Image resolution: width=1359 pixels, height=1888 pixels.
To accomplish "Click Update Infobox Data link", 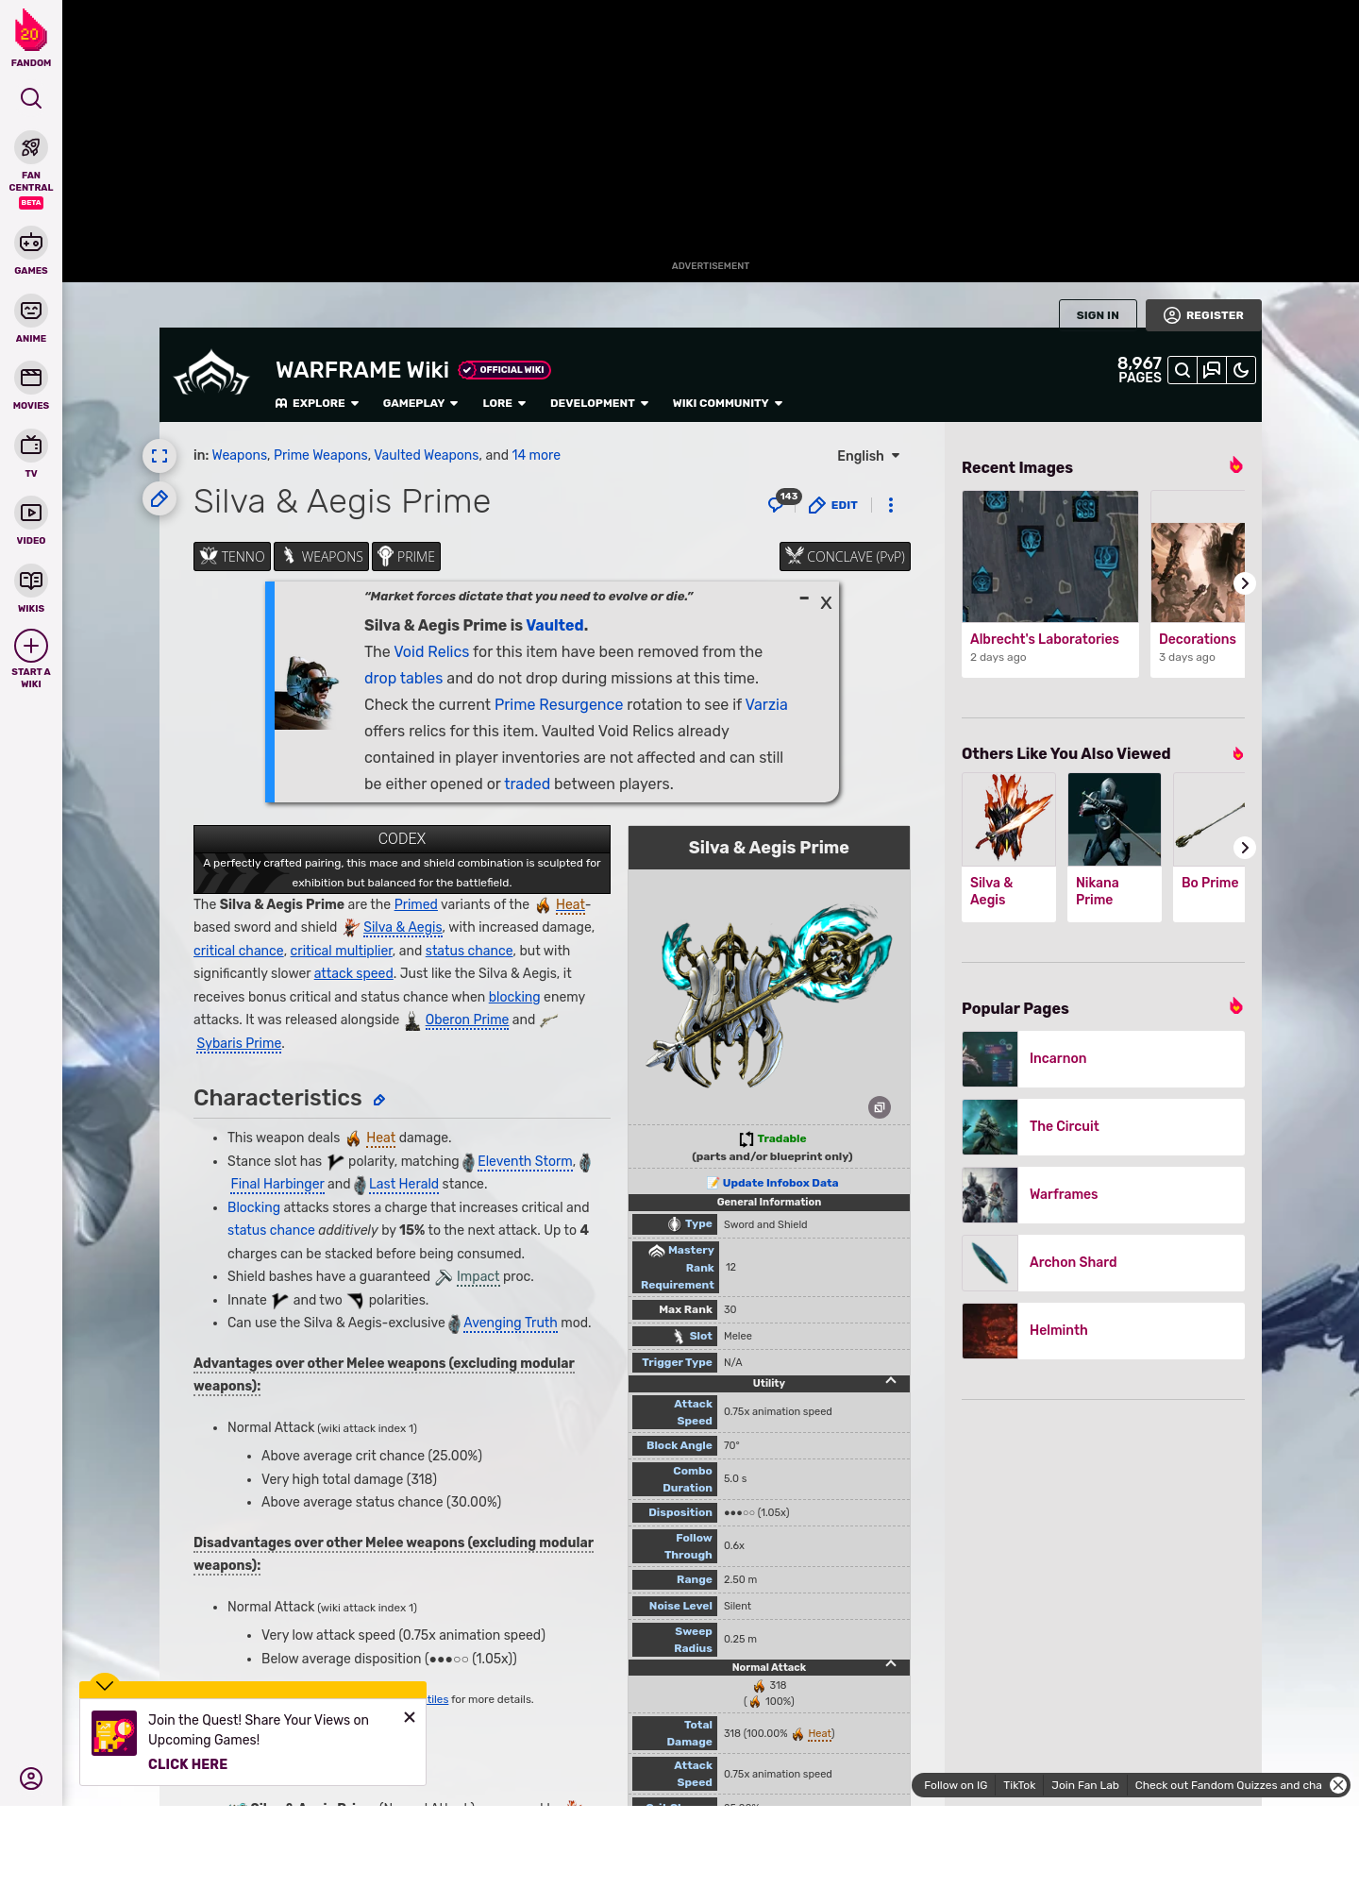I will pos(780,1183).
